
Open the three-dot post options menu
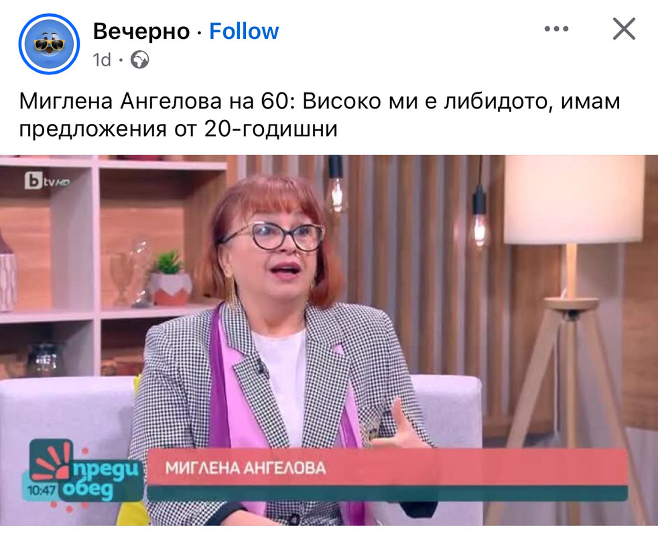click(x=556, y=29)
